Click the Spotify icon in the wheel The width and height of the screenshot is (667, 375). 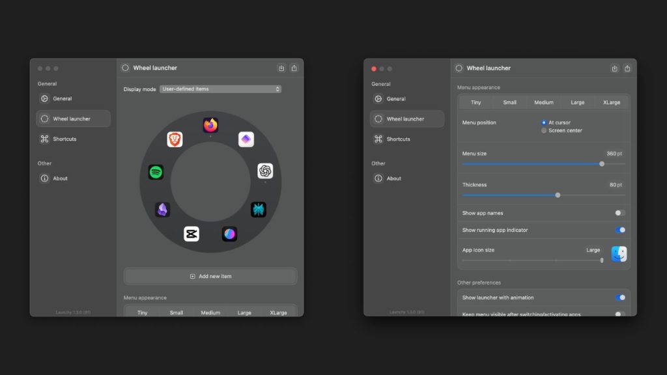[x=156, y=173]
